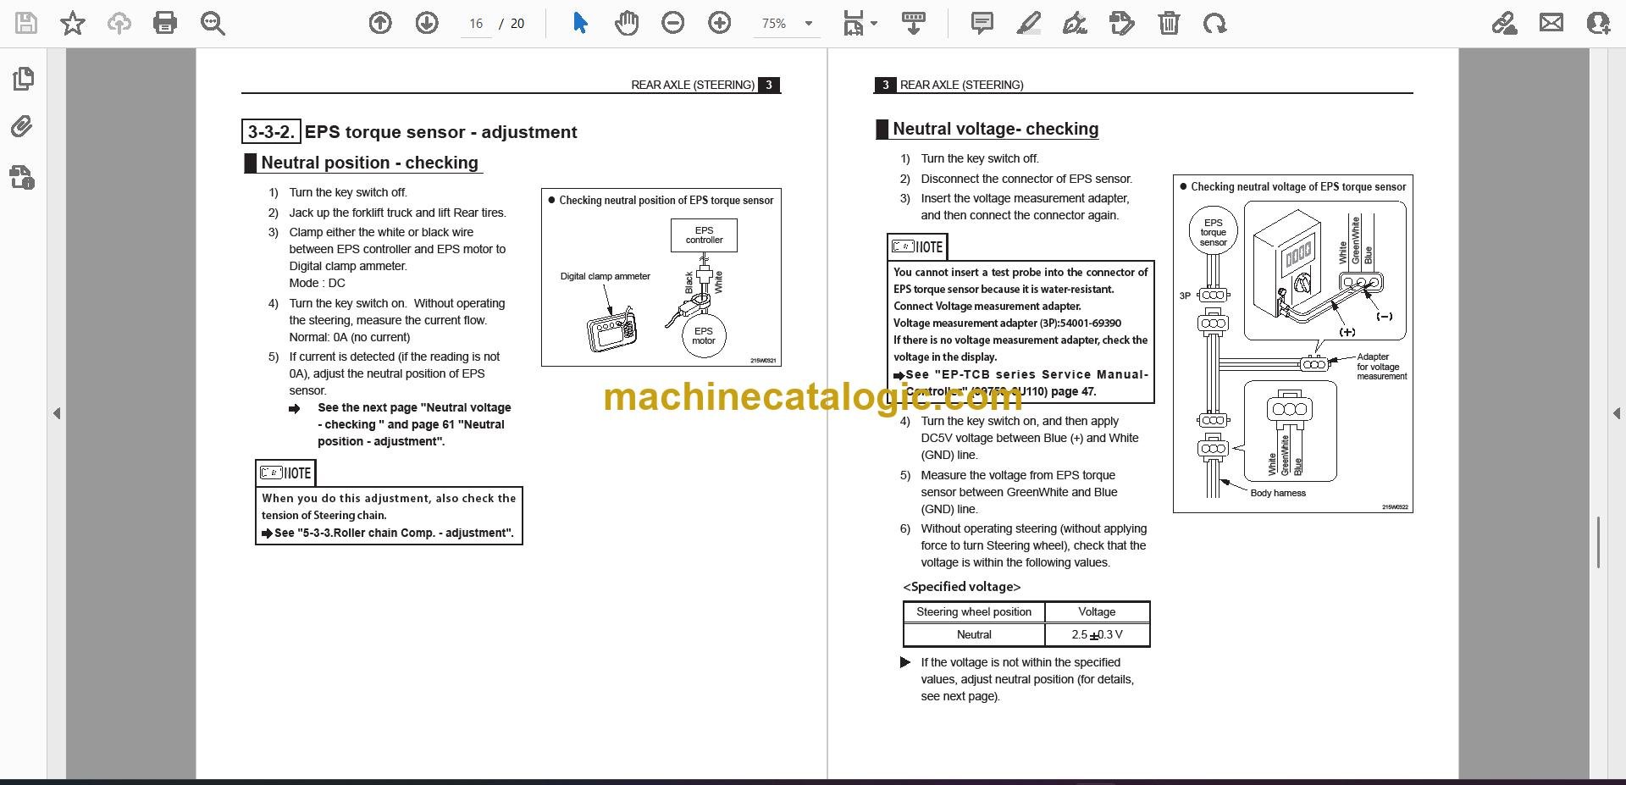Zoom out with the minus button
The width and height of the screenshot is (1626, 785).
click(673, 23)
